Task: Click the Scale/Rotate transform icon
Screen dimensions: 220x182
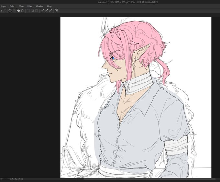Action: [x=23, y=11]
